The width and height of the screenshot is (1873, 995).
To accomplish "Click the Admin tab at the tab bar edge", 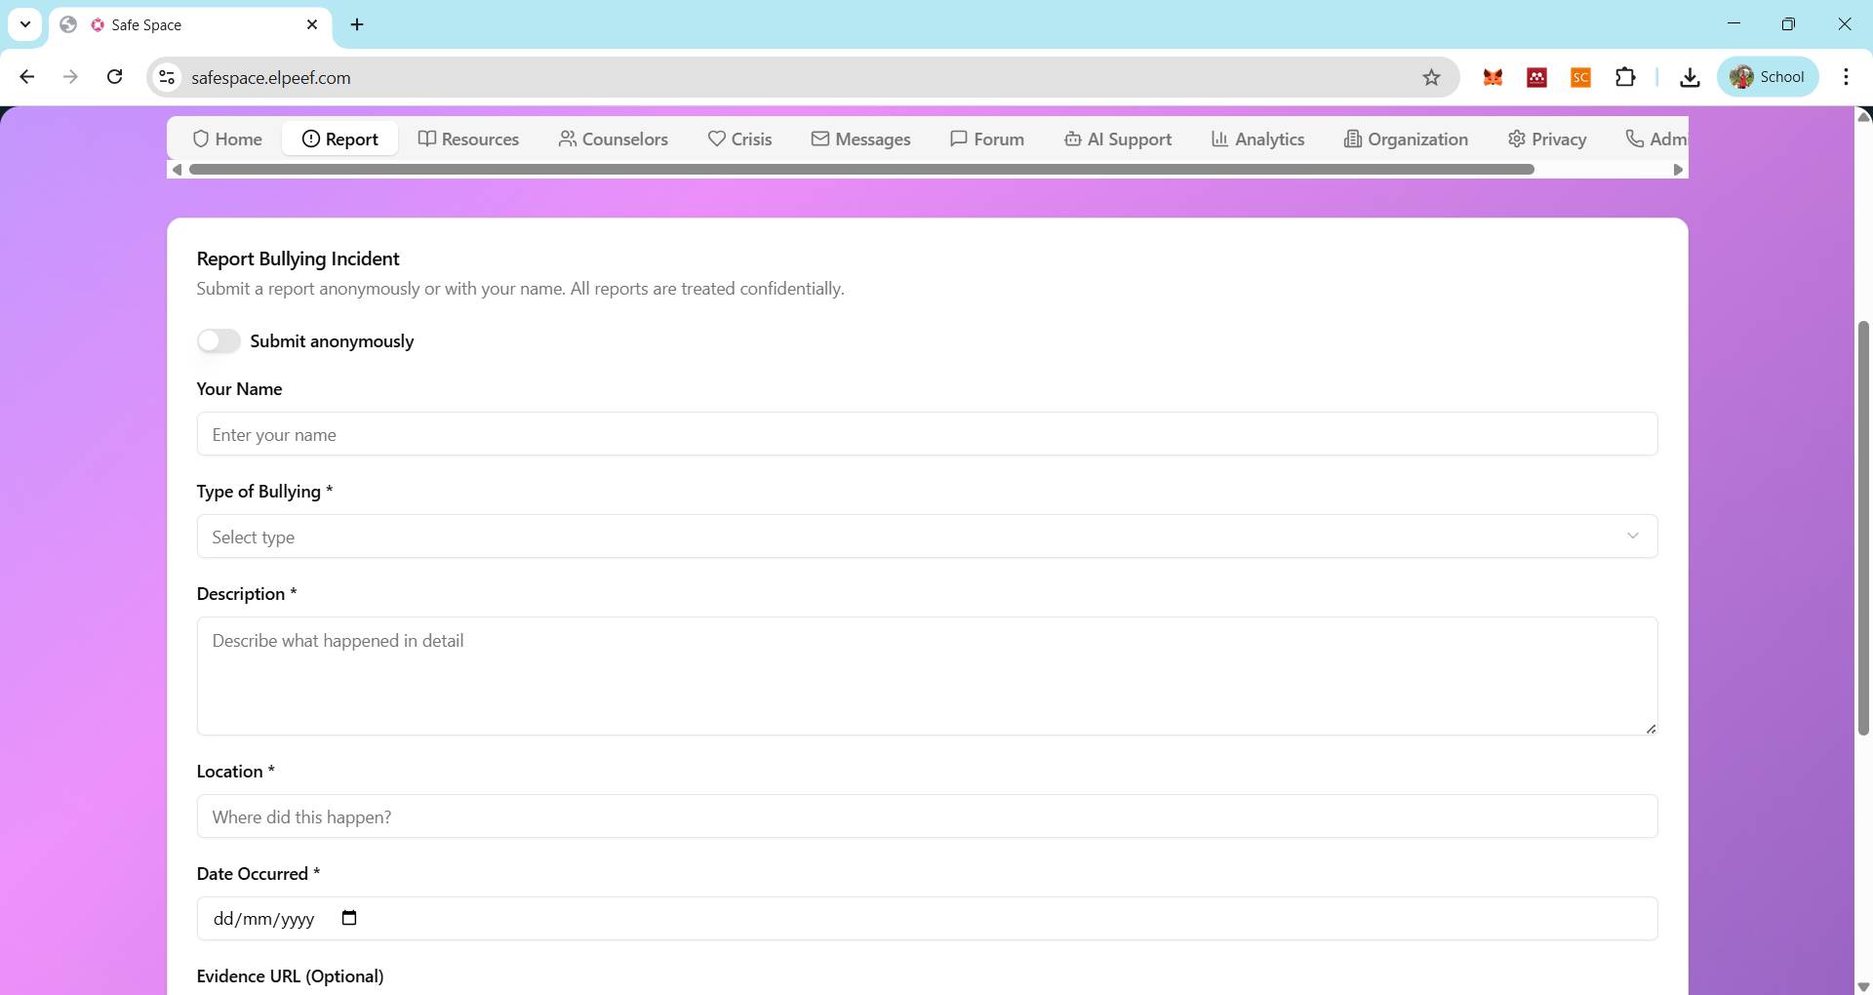I will coord(1656,139).
